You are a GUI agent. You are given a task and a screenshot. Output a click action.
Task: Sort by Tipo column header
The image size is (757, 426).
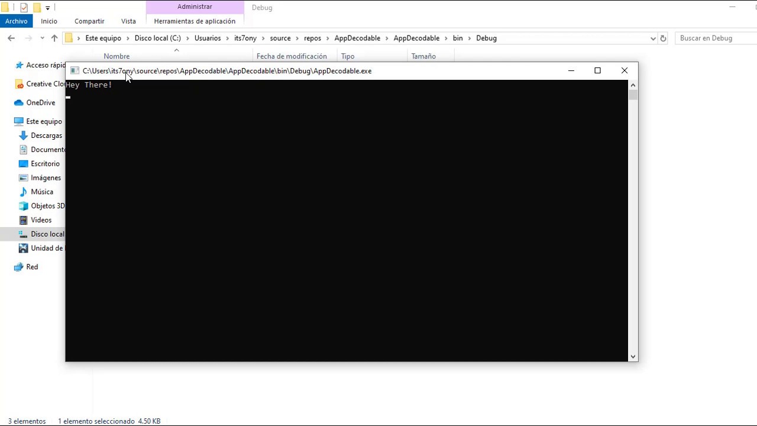click(348, 56)
